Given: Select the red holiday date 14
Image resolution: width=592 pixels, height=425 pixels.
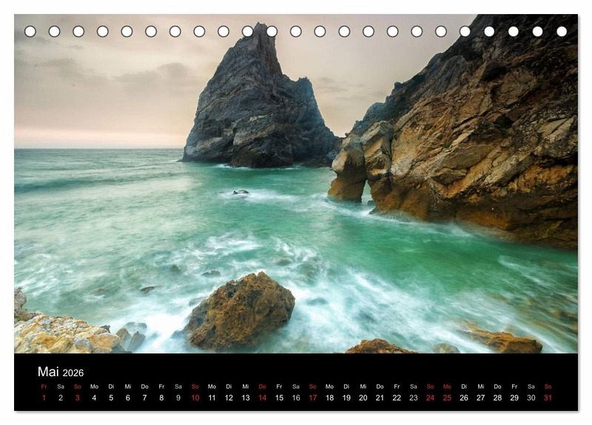Looking at the screenshot, I should tap(262, 398).
